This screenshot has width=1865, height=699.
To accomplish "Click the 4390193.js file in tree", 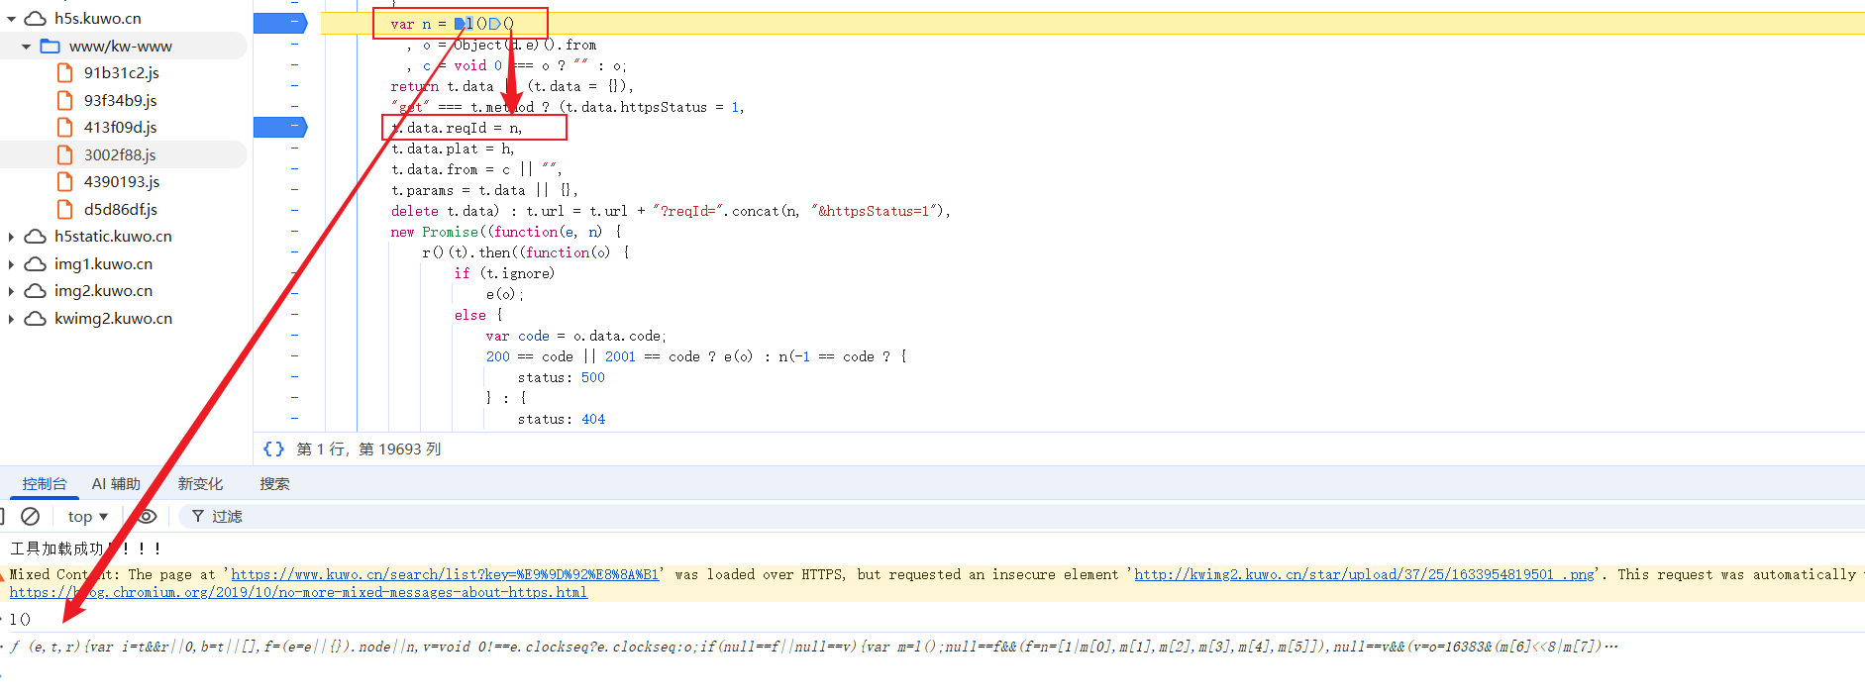I will tap(121, 182).
